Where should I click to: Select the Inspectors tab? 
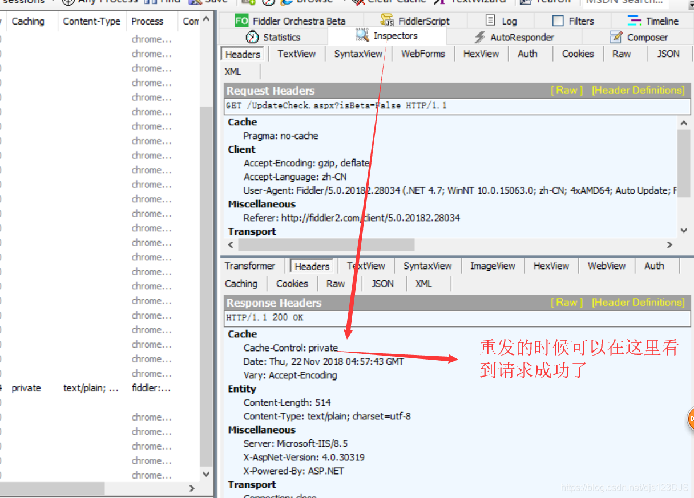point(387,36)
